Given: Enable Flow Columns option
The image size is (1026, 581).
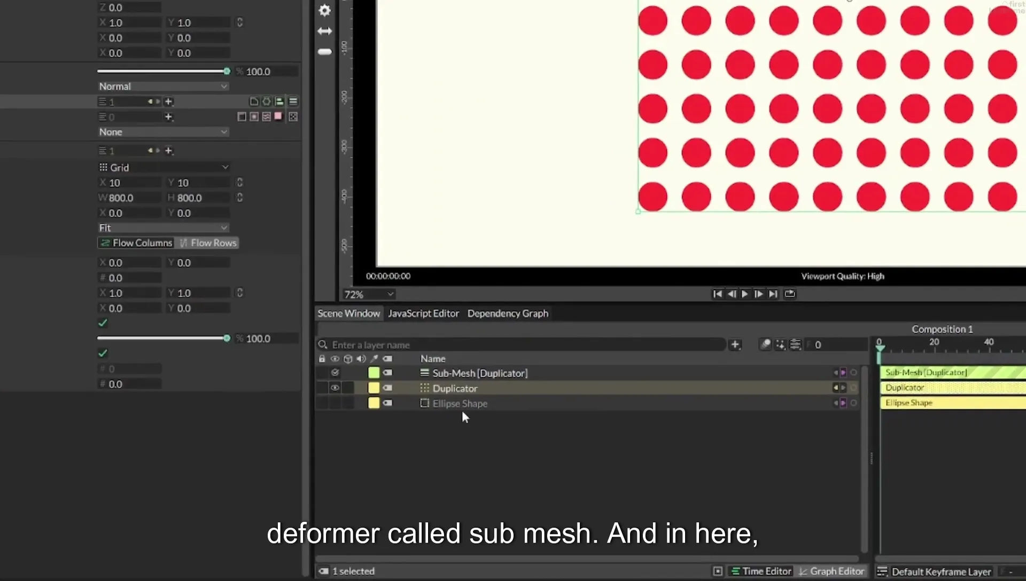Looking at the screenshot, I should coord(136,243).
